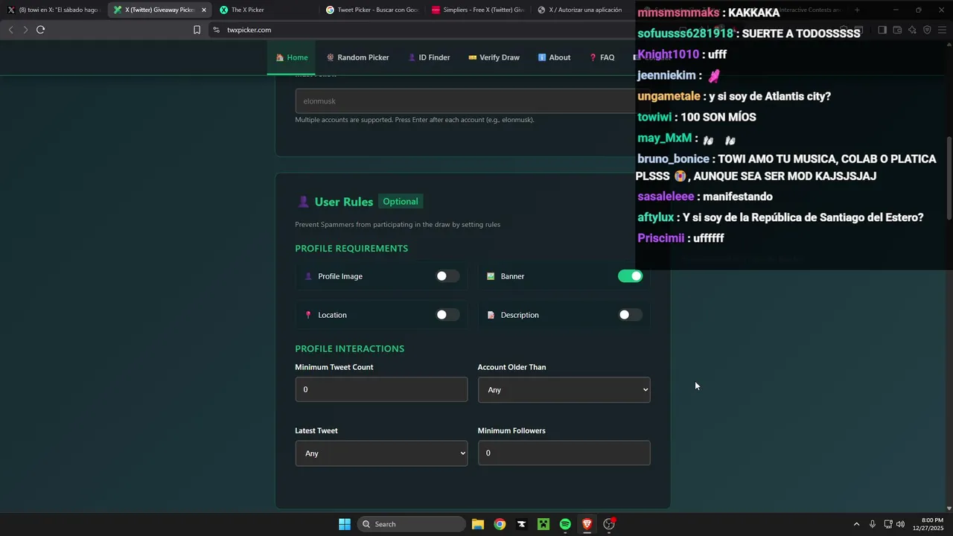
Task: Show hidden system tray icons
Action: (856, 524)
